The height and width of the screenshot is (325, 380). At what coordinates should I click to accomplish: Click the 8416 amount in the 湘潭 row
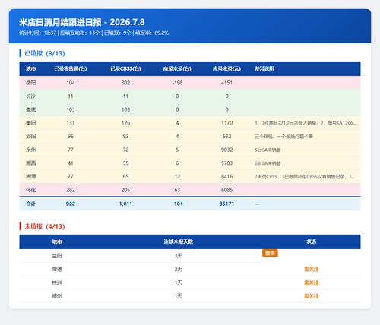tap(226, 176)
